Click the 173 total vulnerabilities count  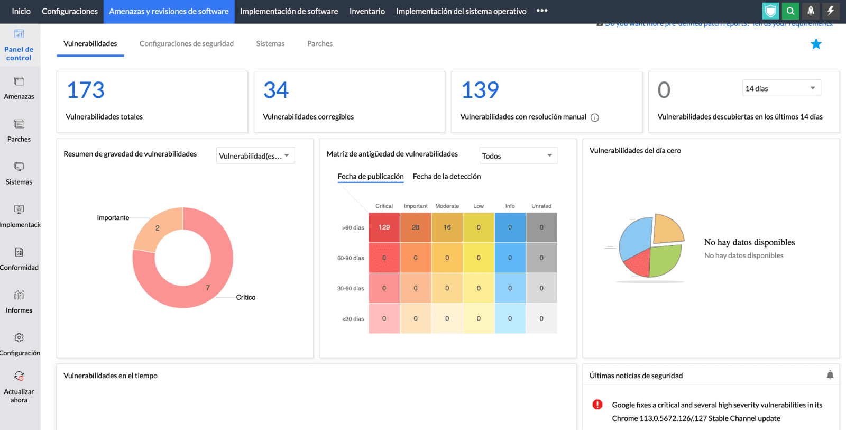click(86, 90)
